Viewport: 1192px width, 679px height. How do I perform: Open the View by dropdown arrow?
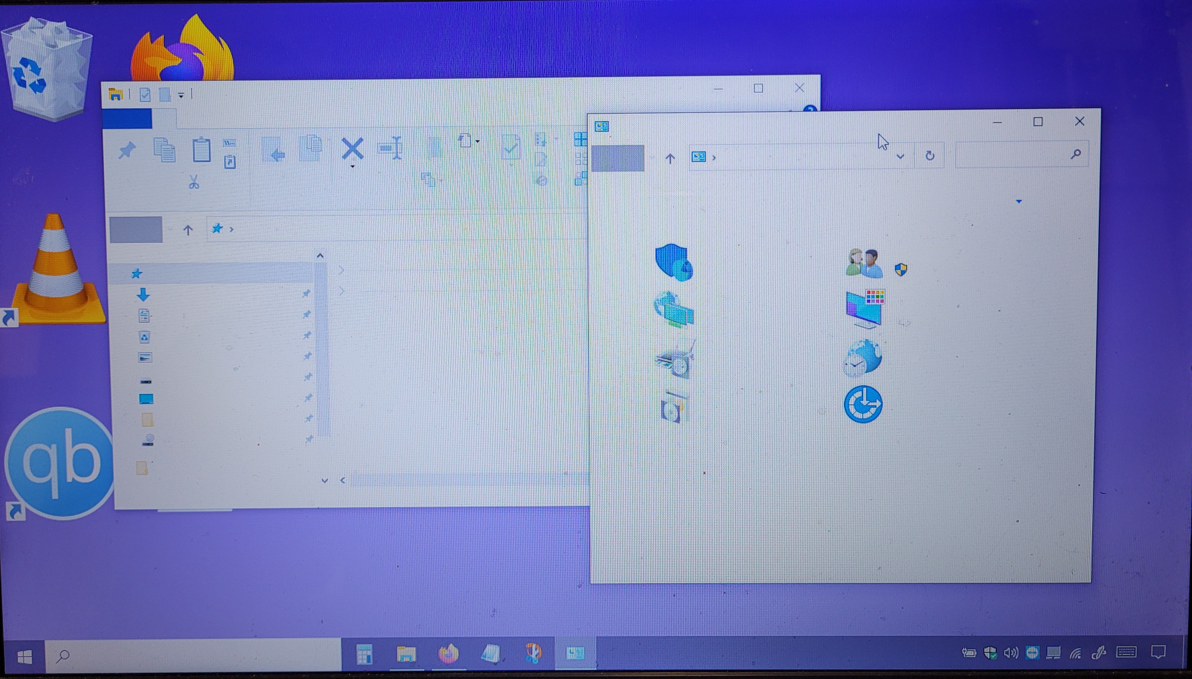click(x=1018, y=201)
